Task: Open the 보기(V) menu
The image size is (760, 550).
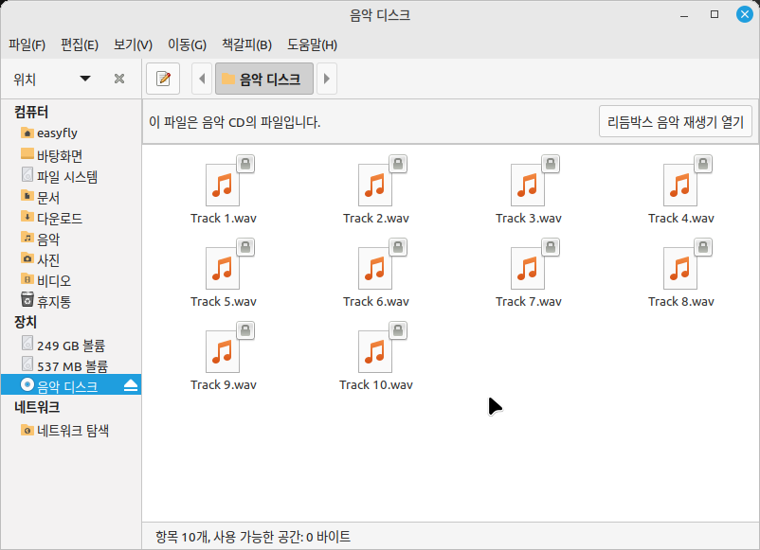Action: [133, 45]
